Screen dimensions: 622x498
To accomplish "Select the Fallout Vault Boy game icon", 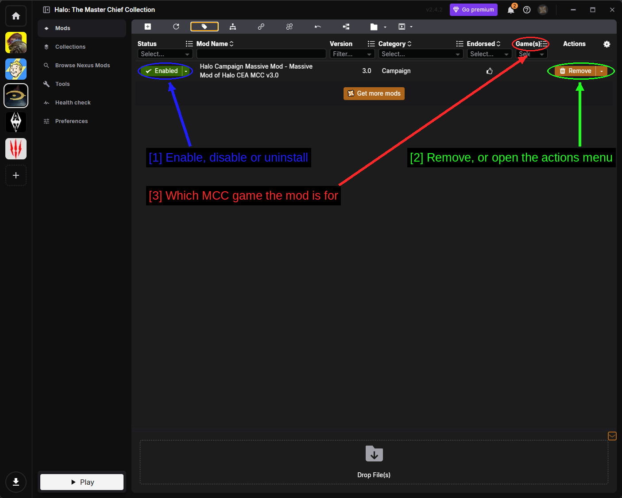I will [x=16, y=69].
